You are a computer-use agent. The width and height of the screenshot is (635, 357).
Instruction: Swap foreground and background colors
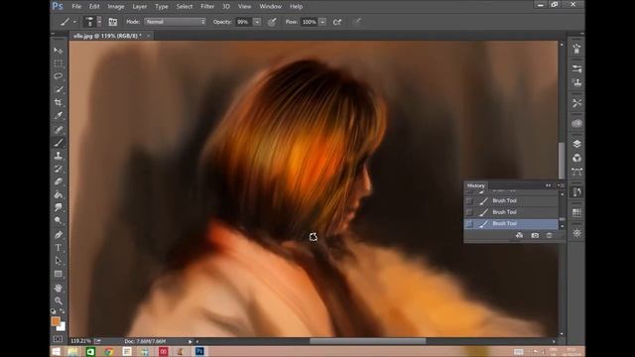point(63,310)
